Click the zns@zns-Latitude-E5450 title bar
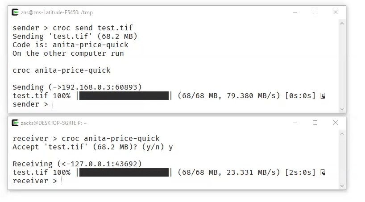Screen dimensions: 365x202 [57, 12]
